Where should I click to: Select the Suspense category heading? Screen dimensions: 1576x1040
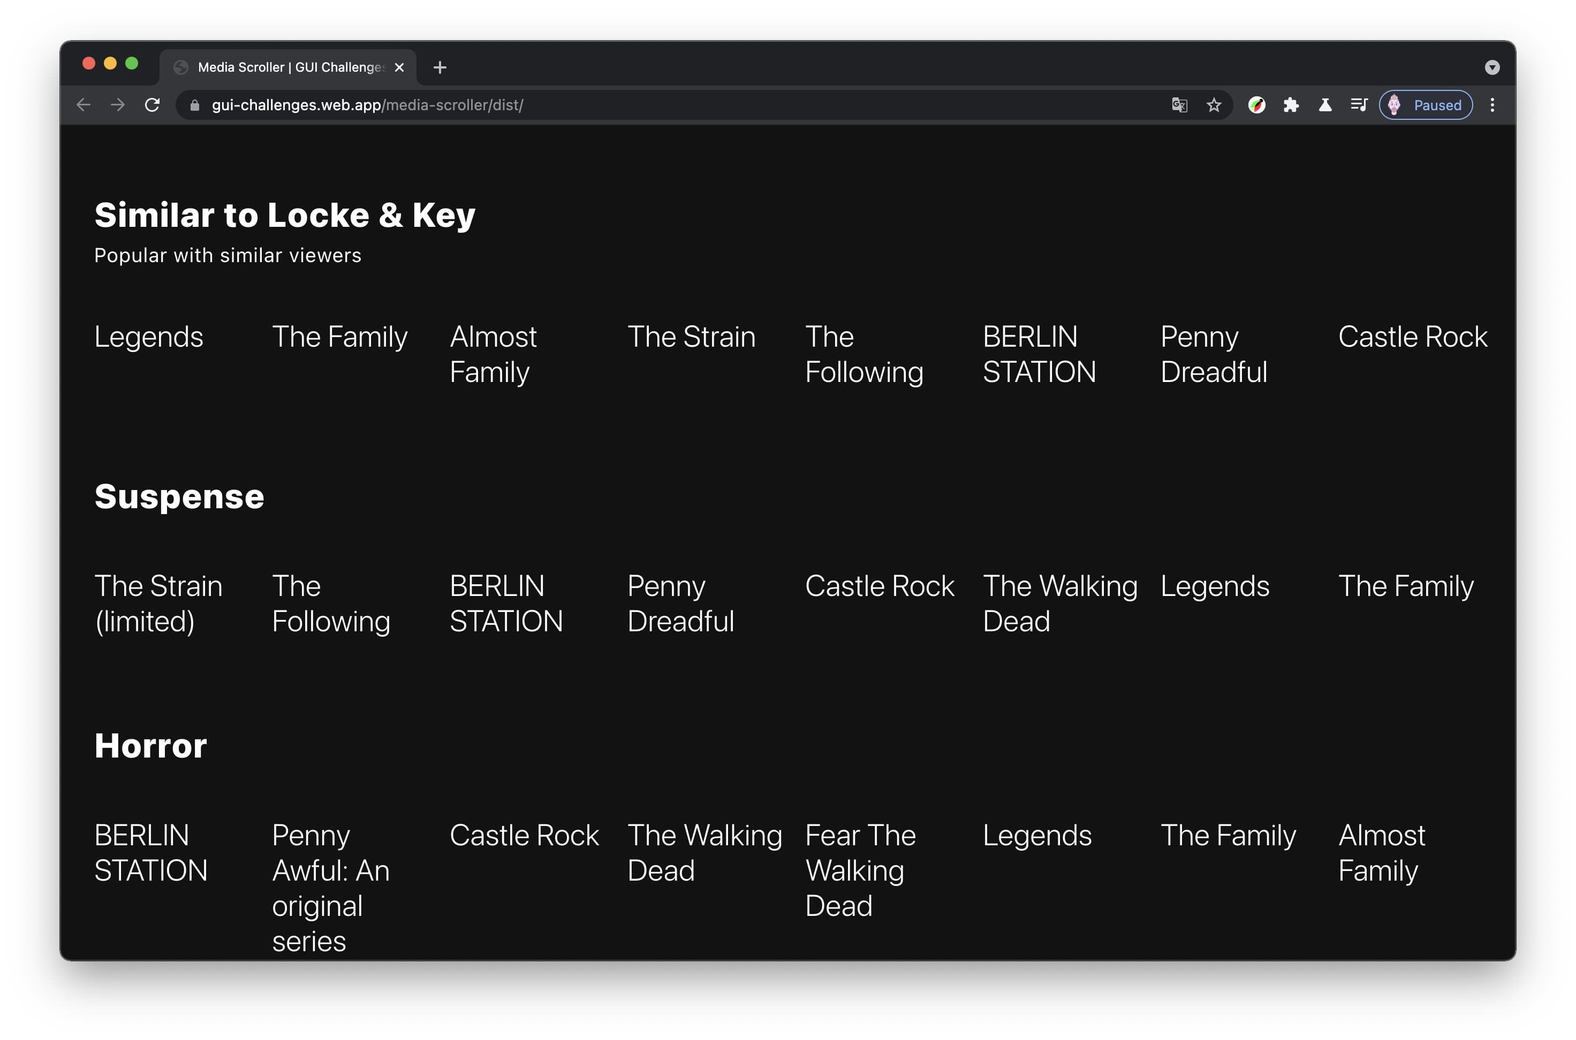point(180,497)
